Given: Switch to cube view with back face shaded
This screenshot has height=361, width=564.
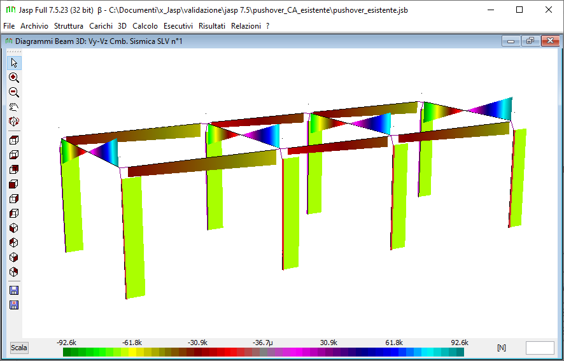Looking at the screenshot, I should click(13, 169).
